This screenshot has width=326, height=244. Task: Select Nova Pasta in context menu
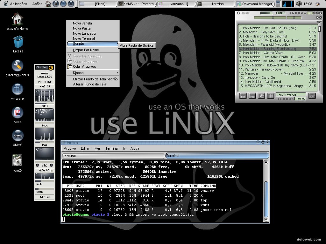[93, 28]
